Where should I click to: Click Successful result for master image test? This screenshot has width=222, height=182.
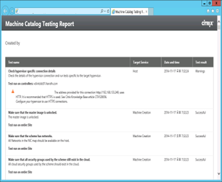pos(200,113)
